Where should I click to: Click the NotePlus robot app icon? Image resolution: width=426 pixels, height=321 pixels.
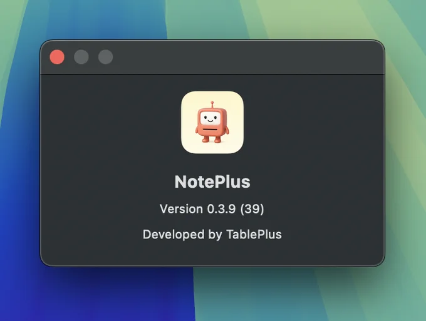click(212, 123)
